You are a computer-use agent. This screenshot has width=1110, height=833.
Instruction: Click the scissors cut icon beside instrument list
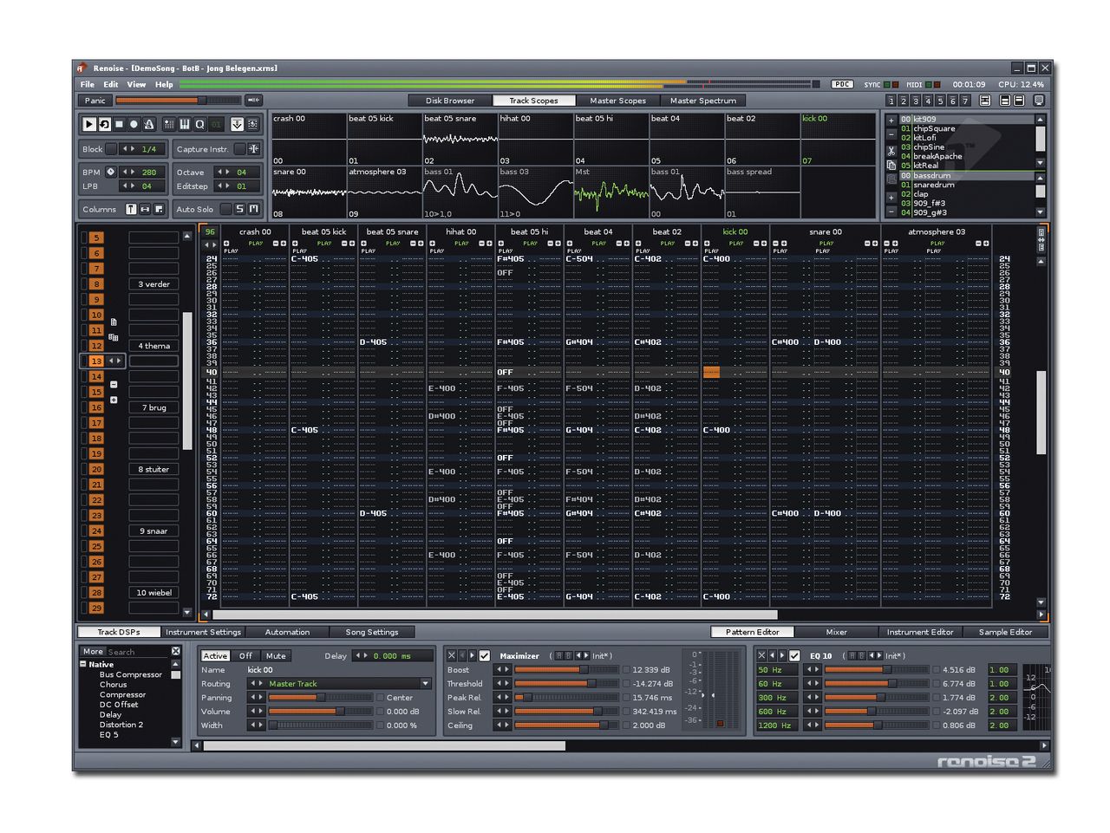click(x=891, y=151)
